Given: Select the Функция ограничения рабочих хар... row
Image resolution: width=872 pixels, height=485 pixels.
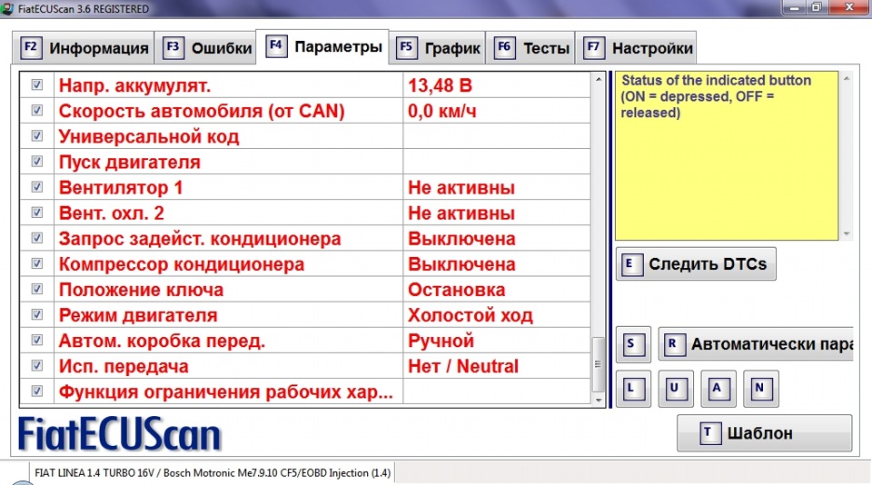Looking at the screenshot, I should (x=305, y=391).
